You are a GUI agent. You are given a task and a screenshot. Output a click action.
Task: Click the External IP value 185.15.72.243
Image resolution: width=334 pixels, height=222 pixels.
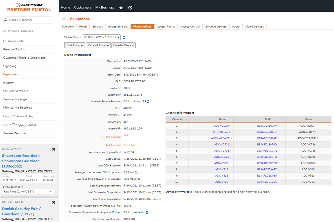(133, 95)
